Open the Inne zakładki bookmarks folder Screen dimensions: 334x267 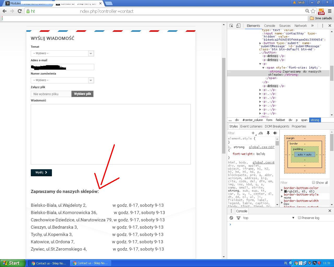click(x=321, y=18)
